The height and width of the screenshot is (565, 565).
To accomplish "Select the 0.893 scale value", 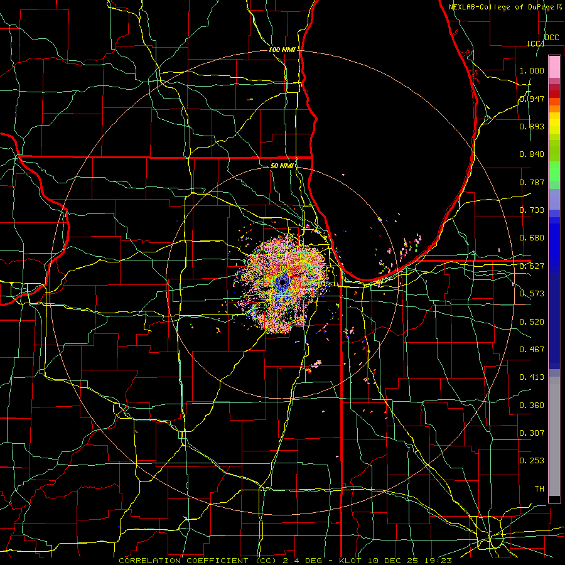I will click(x=532, y=126).
